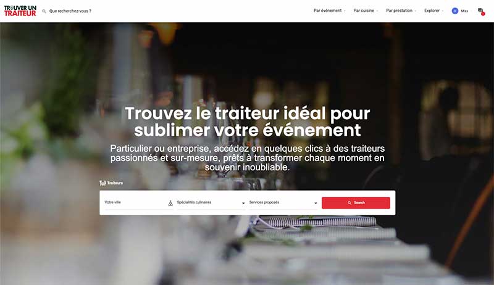Image resolution: width=494 pixels, height=285 pixels.
Task: Select the Traiteurs tab label
Action: [x=115, y=183]
